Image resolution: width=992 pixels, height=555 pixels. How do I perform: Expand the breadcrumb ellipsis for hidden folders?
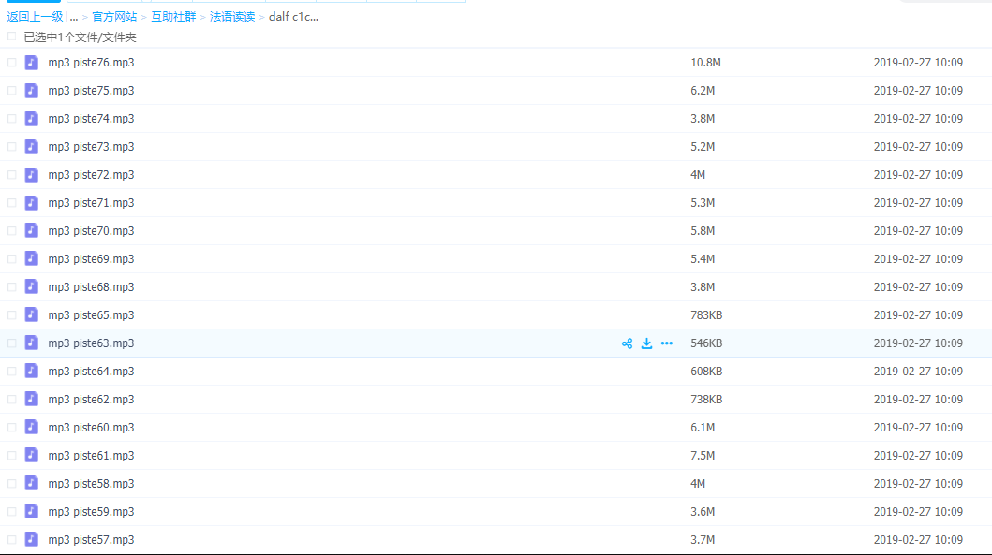pyautogui.click(x=74, y=17)
